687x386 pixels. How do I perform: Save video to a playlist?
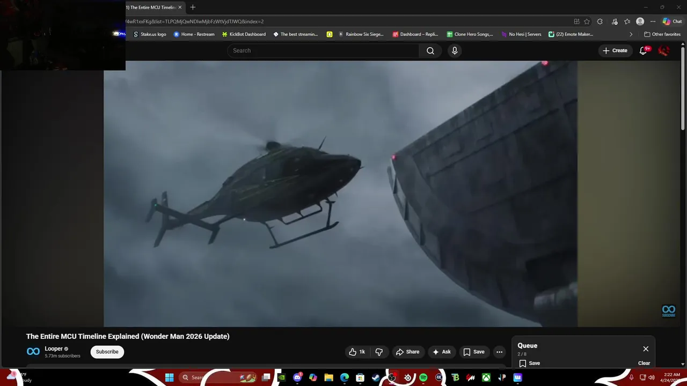tap(474, 352)
